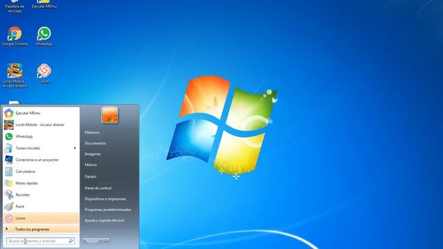Open WhatsApp shortcut on the desktop
The height and width of the screenshot is (249, 443).
(x=44, y=36)
